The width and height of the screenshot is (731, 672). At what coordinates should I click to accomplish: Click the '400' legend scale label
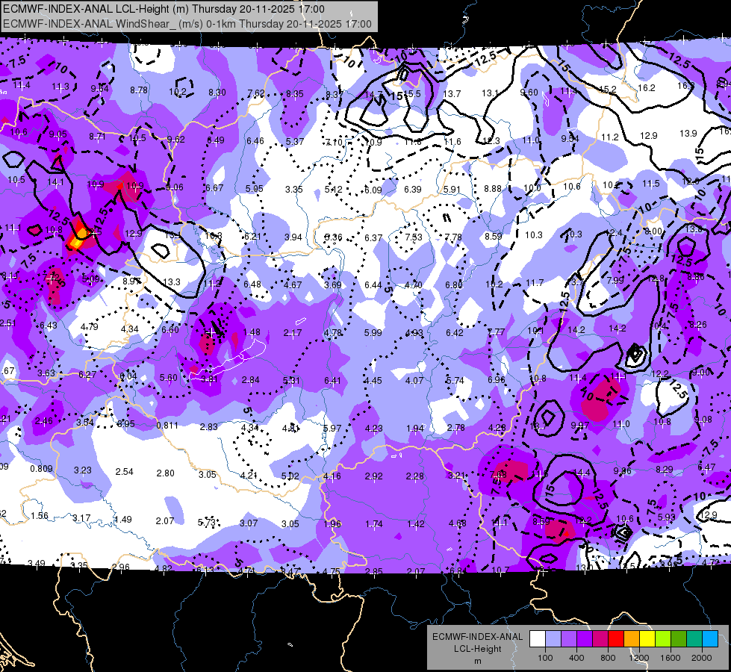point(576,658)
